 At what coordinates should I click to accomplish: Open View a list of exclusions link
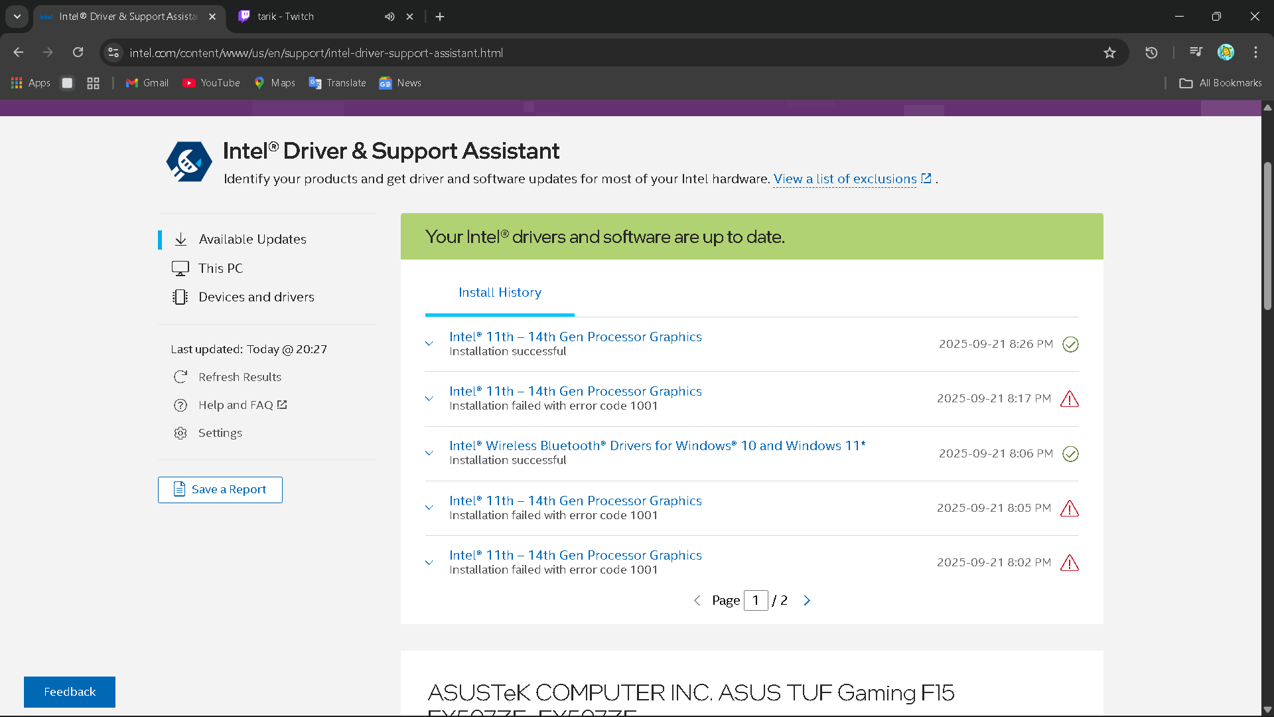[845, 179]
